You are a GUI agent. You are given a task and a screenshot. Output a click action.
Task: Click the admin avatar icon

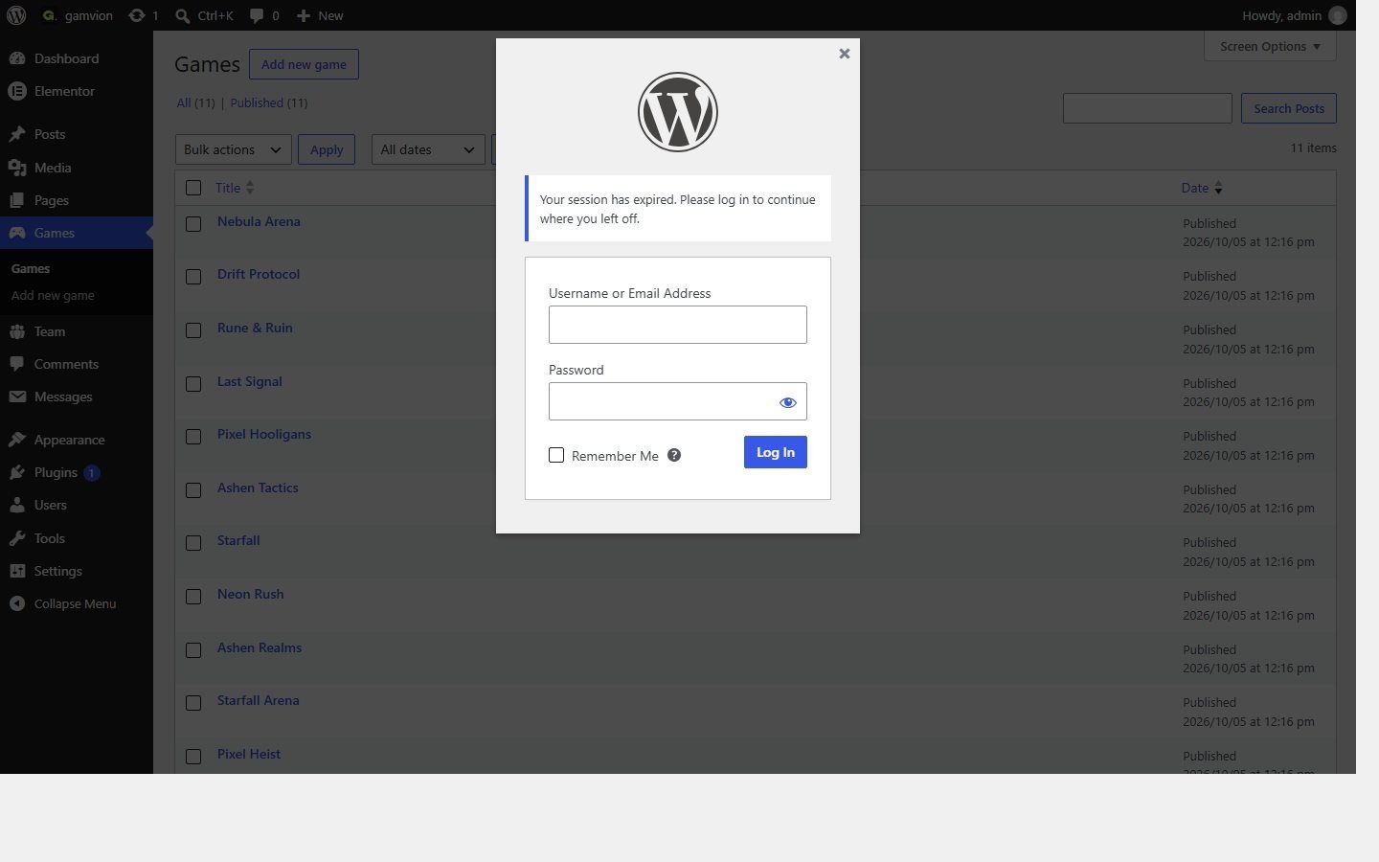pos(1338,15)
